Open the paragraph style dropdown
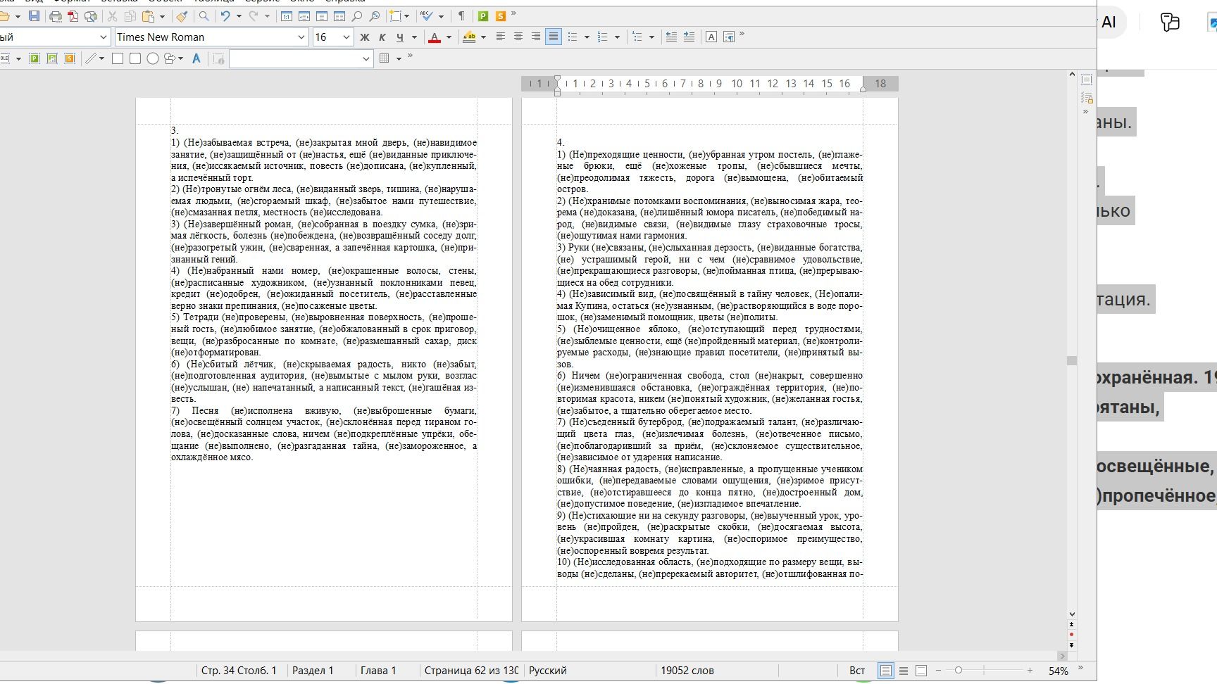 pyautogui.click(x=104, y=37)
